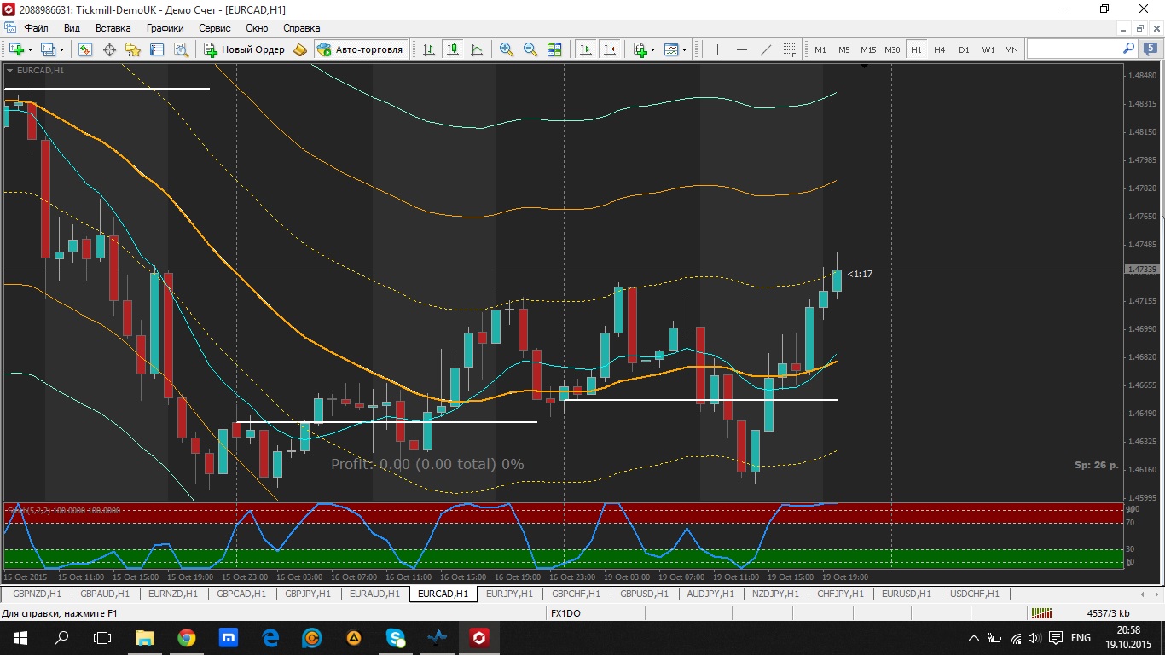
Task: Open the Сервис menu
Action: pyautogui.click(x=215, y=28)
